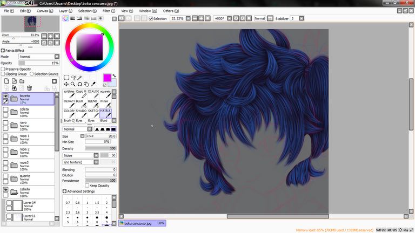Create a new layer folder
The image size is (415, 233).
tap(22, 81)
